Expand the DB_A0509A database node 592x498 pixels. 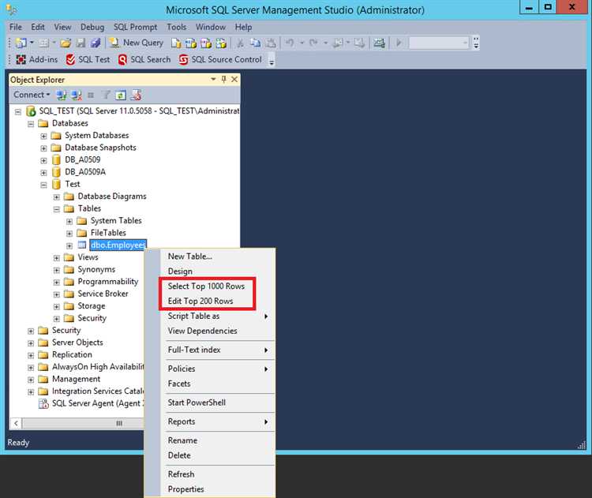(x=43, y=173)
